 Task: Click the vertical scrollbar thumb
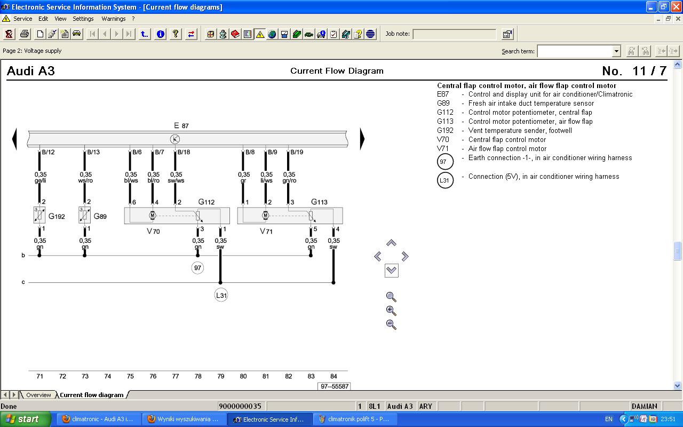pos(678,251)
